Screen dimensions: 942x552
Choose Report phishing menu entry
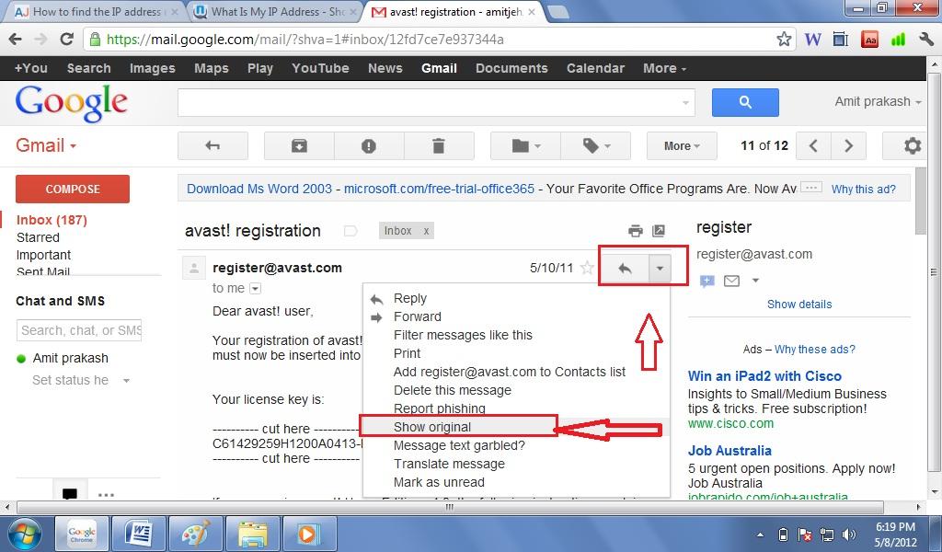click(439, 408)
